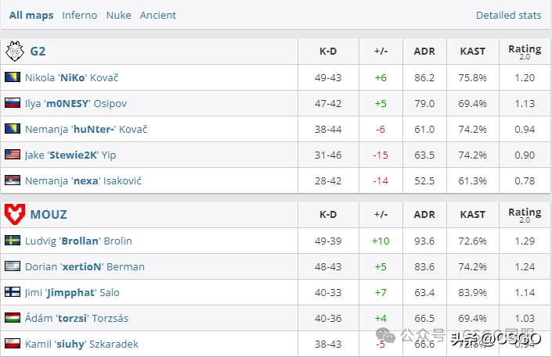Click the G2 team logo icon
552x357 pixels.
[15, 51]
